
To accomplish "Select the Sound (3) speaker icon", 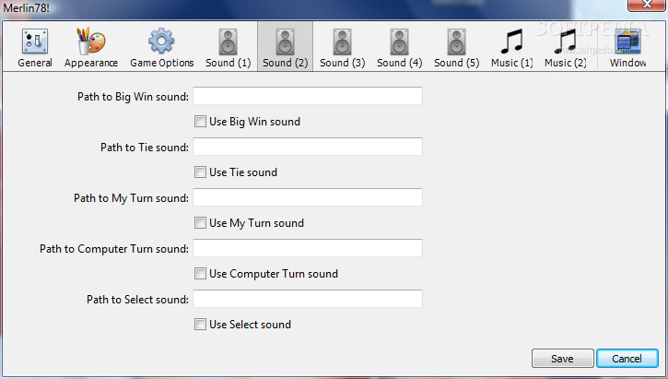I will [342, 41].
